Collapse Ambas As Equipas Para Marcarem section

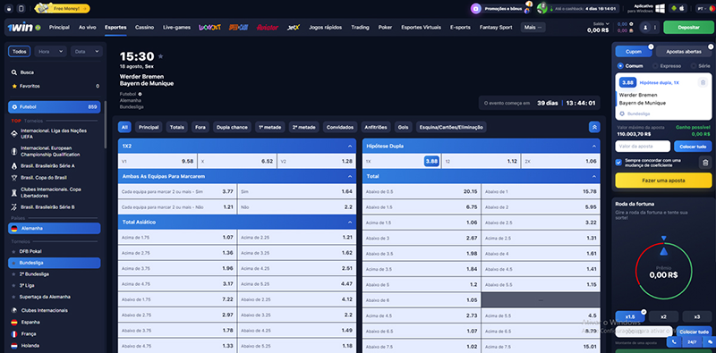click(x=350, y=176)
